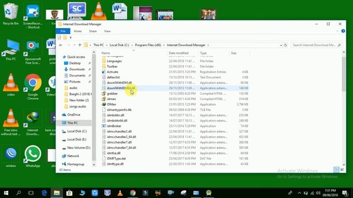Screen dimensions: 353x198
Task: Open the WhatsApp desktop icon
Action: pos(33,156)
